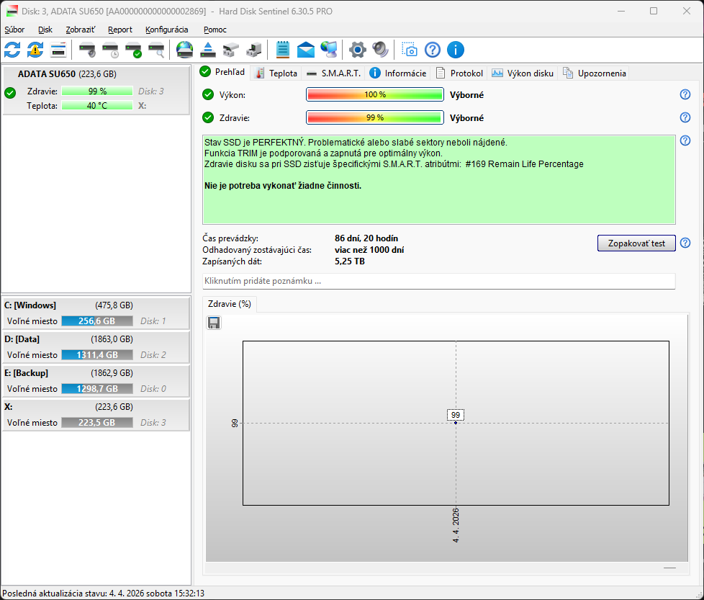Click the Teplota 40 °C bar

[97, 106]
